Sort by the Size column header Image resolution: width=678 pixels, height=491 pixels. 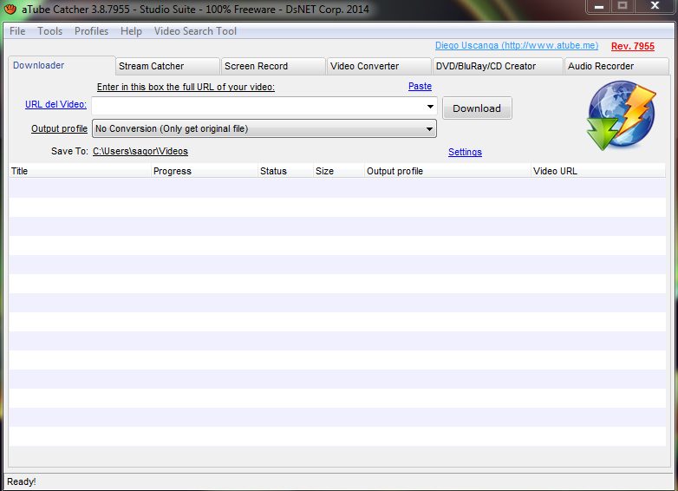(339, 171)
